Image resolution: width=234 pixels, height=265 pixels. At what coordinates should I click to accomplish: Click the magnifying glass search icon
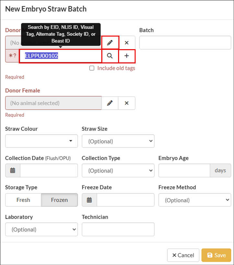[110, 56]
